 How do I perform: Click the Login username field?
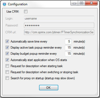coord(59,18)
